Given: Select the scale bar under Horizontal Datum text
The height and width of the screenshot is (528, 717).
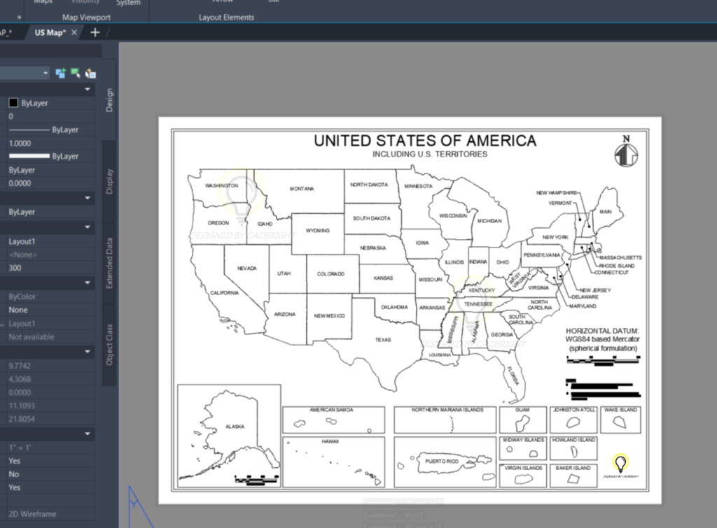Looking at the screenshot, I should point(604,362).
